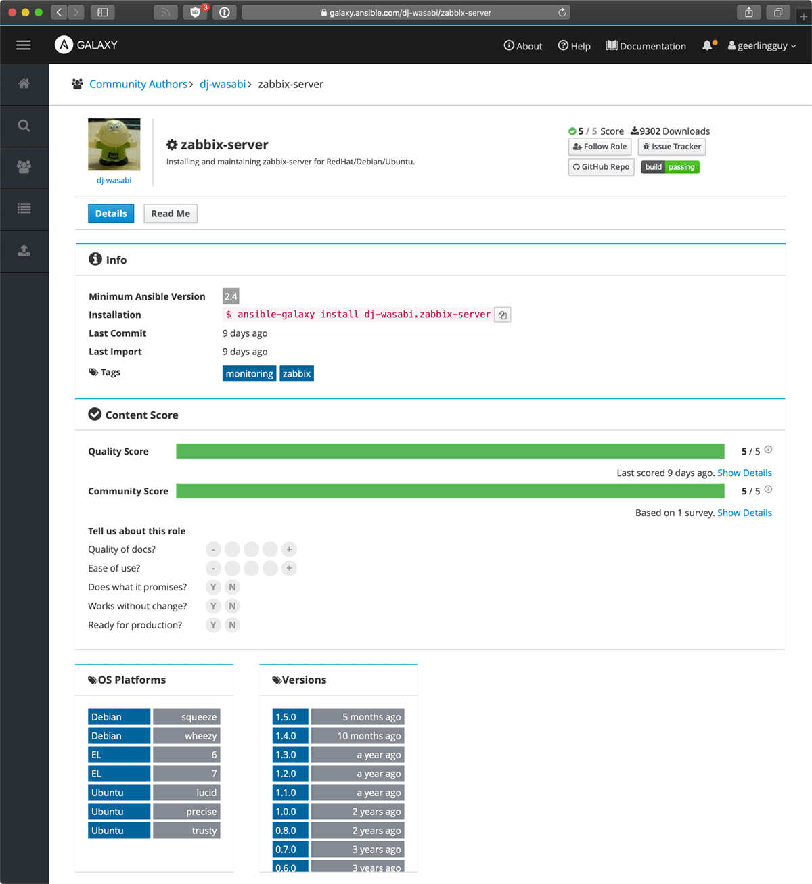Switch to the Read Me tab
Screen dimensions: 812x884
tap(171, 214)
